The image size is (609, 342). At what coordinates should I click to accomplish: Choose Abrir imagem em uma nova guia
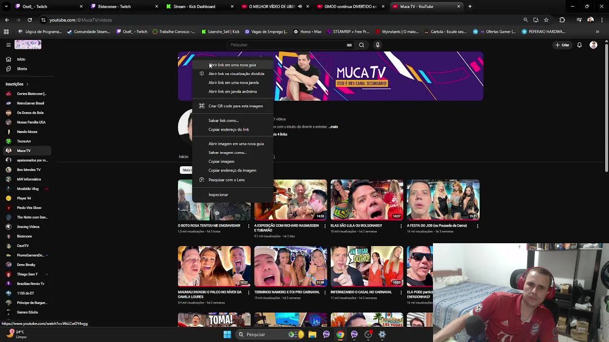[x=233, y=144]
